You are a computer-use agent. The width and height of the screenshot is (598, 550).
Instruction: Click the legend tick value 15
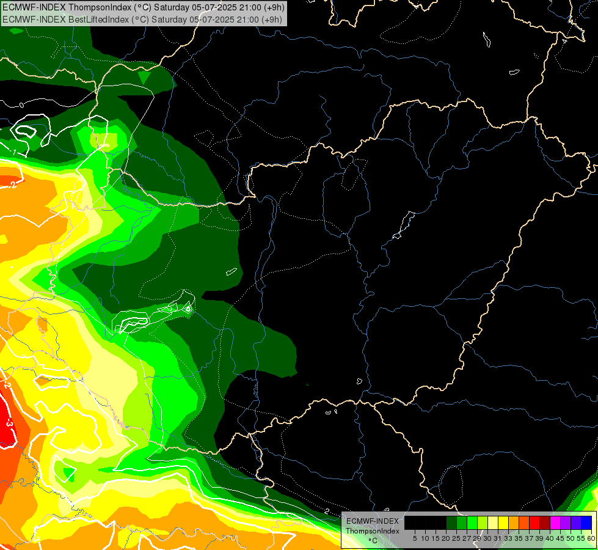(x=436, y=538)
